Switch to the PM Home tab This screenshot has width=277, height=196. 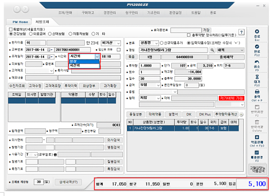(20, 22)
